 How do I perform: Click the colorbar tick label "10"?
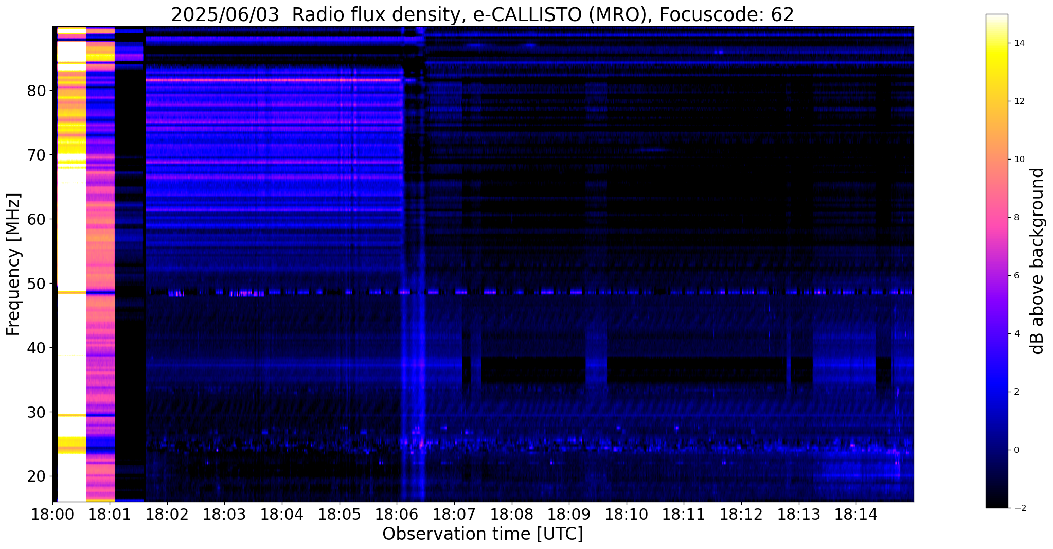point(1019,160)
